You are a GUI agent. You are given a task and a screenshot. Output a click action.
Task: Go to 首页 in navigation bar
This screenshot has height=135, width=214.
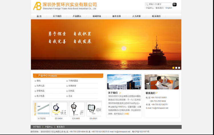(39, 16)
